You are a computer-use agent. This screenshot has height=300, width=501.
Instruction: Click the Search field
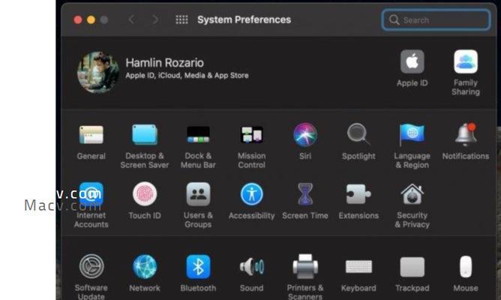tap(436, 19)
